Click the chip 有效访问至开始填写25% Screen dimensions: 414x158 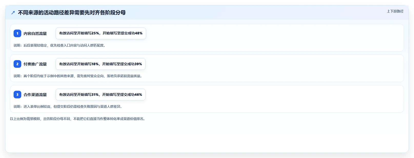tap(101, 33)
